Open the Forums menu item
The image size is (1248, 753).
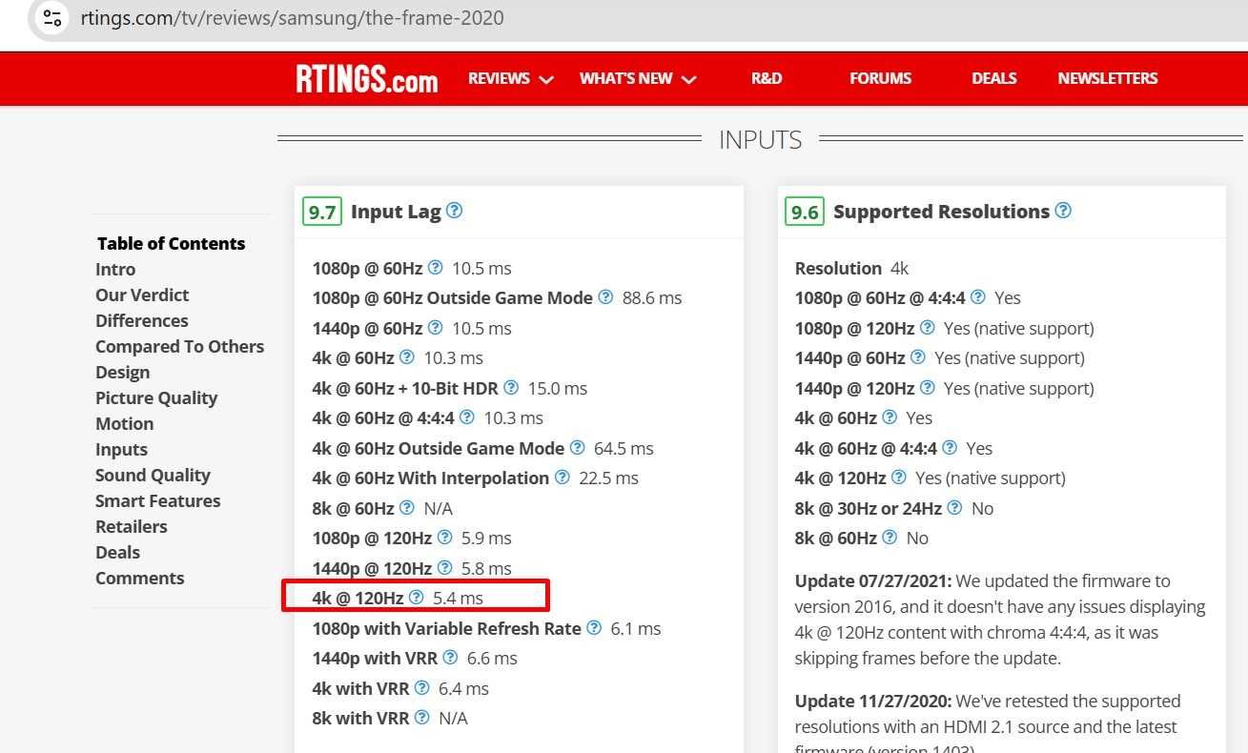pyautogui.click(x=880, y=78)
